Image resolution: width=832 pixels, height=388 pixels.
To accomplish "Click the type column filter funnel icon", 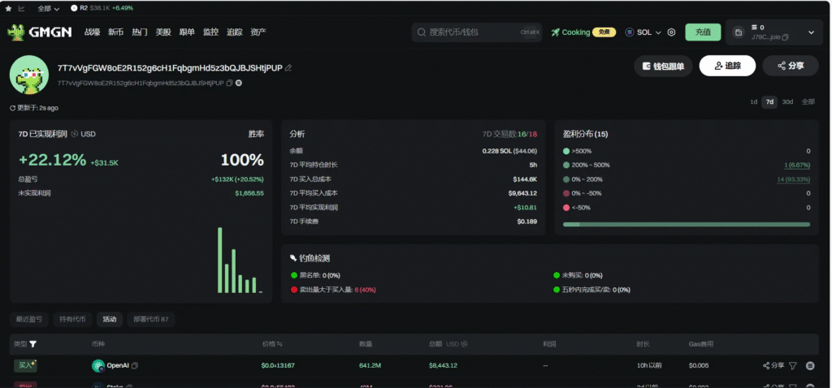I will pyautogui.click(x=33, y=344).
